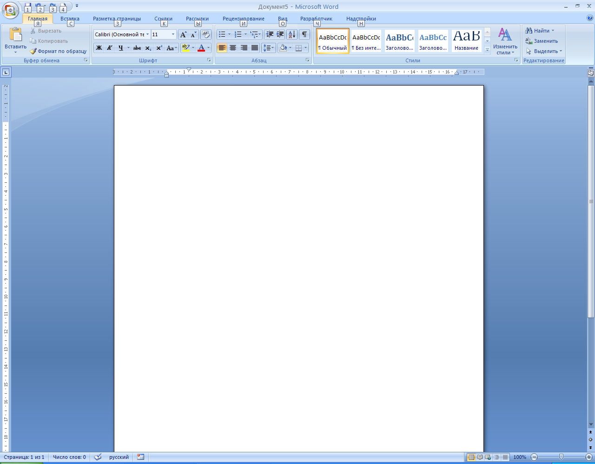Click the ruler toggle icon above scrollbar

[x=591, y=73]
